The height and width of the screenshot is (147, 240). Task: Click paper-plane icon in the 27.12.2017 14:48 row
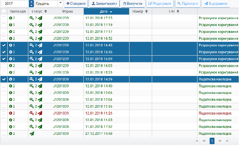coord(32,134)
